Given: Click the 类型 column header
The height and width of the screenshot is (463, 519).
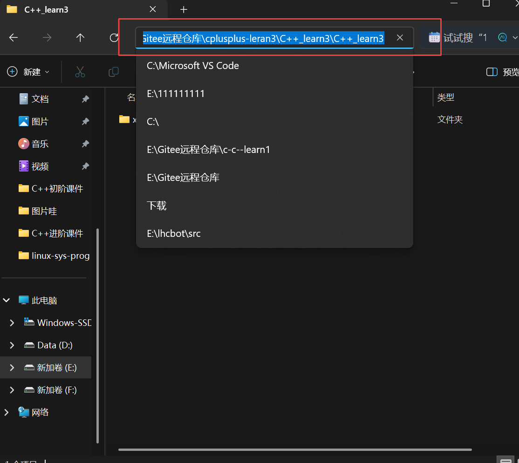Looking at the screenshot, I should point(445,97).
